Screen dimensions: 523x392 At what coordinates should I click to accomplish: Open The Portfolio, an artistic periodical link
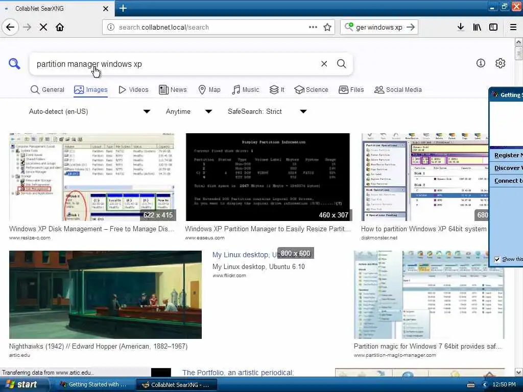[238, 373]
